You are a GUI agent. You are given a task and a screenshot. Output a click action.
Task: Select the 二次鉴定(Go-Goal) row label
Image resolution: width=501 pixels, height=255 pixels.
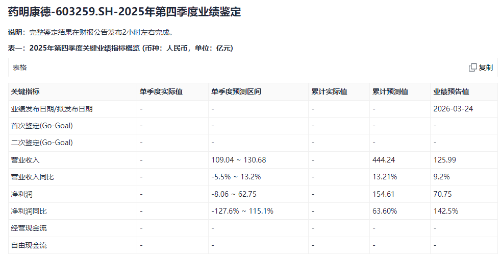point(42,143)
